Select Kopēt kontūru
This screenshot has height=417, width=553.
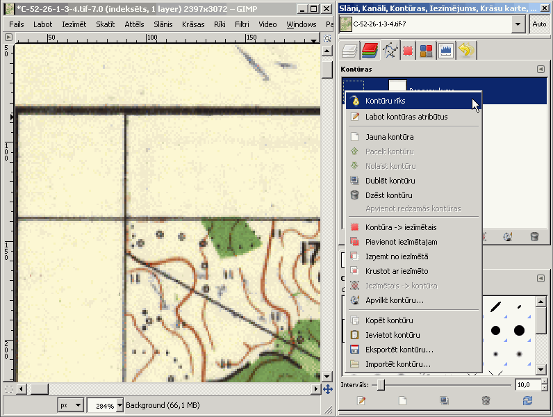[x=413, y=320]
